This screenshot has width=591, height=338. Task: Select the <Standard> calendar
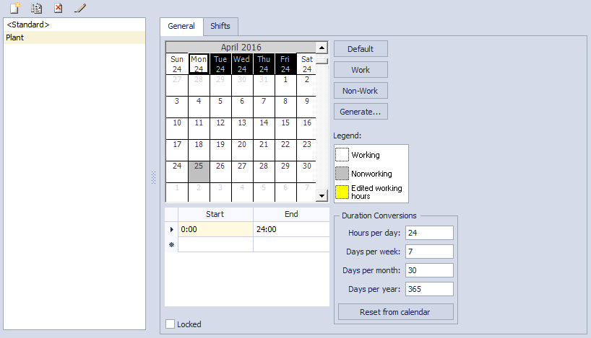click(x=29, y=25)
